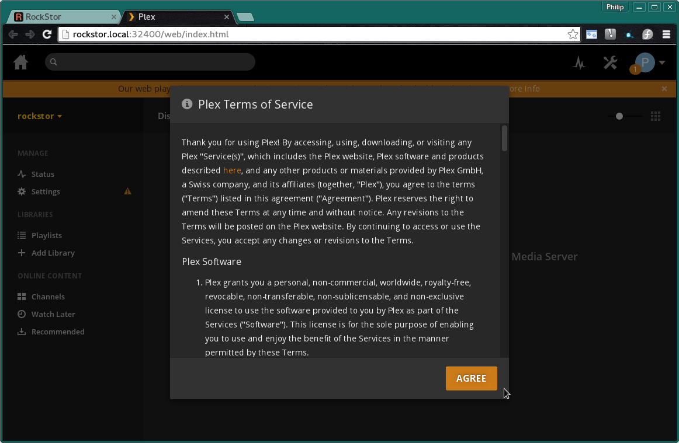Click the 'Plex Software' section heading

[x=212, y=261]
